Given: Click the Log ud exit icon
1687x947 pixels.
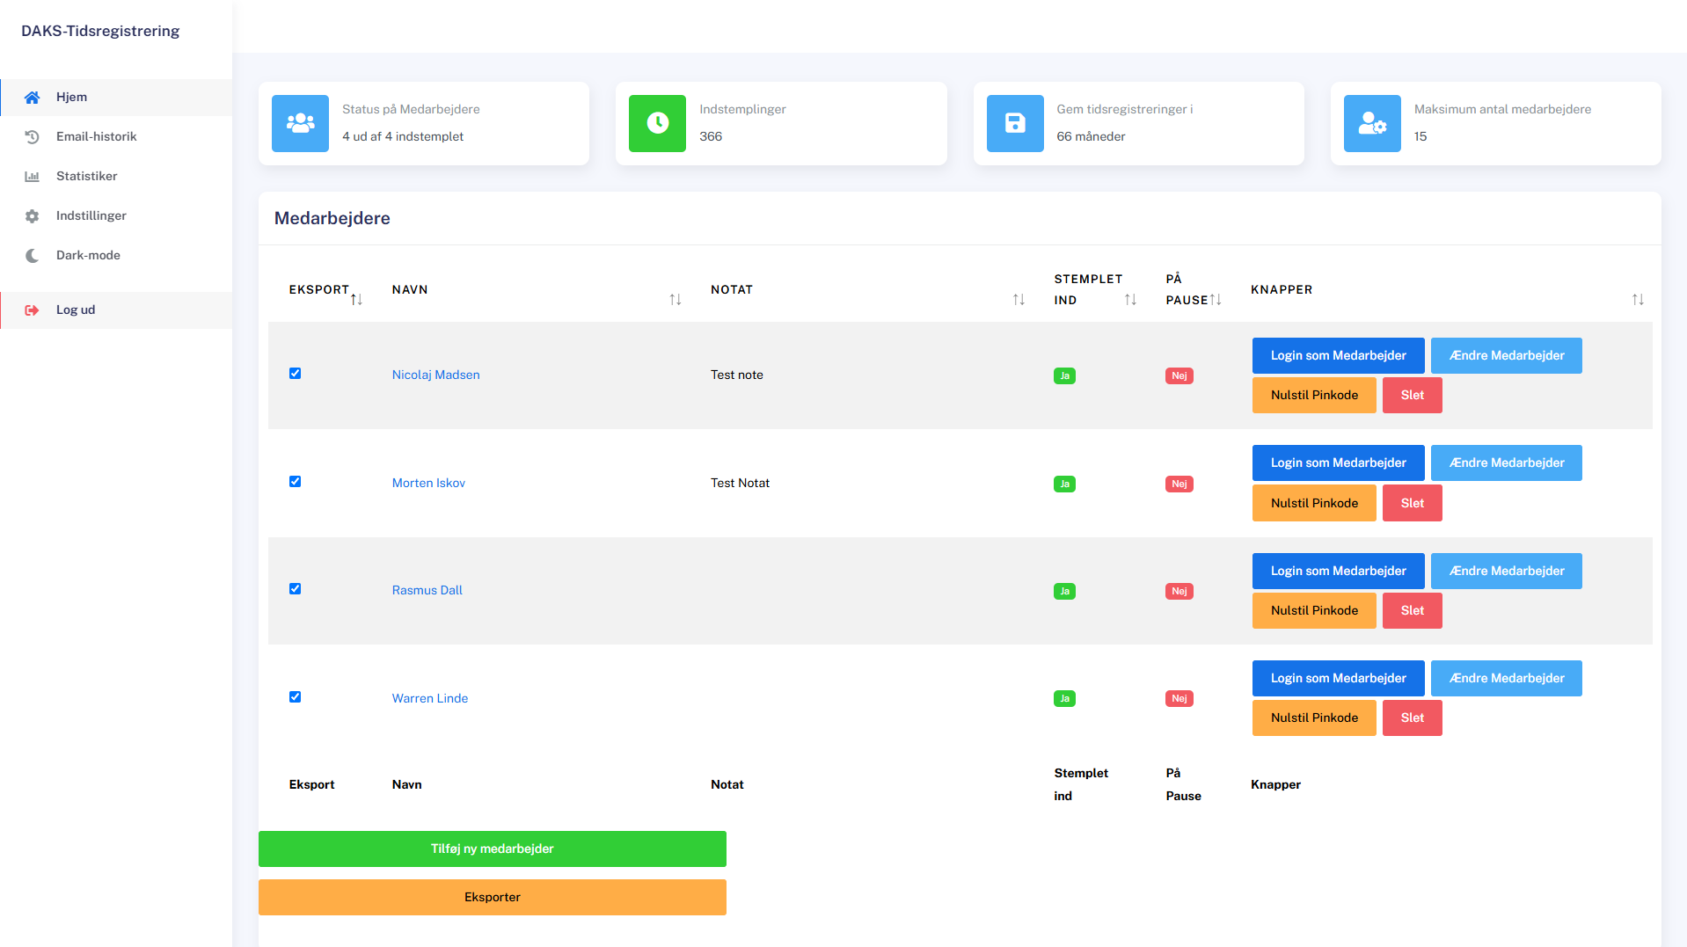Looking at the screenshot, I should [x=32, y=310].
